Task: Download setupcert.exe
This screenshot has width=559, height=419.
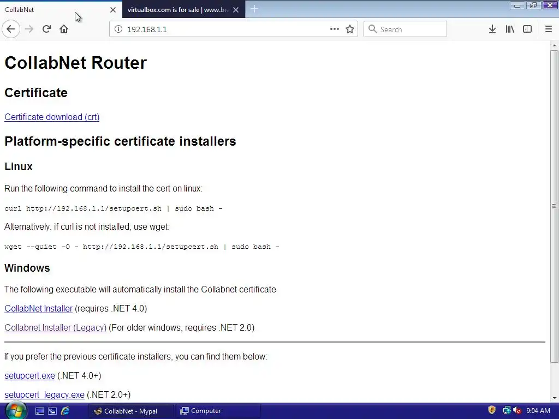Action: click(29, 375)
